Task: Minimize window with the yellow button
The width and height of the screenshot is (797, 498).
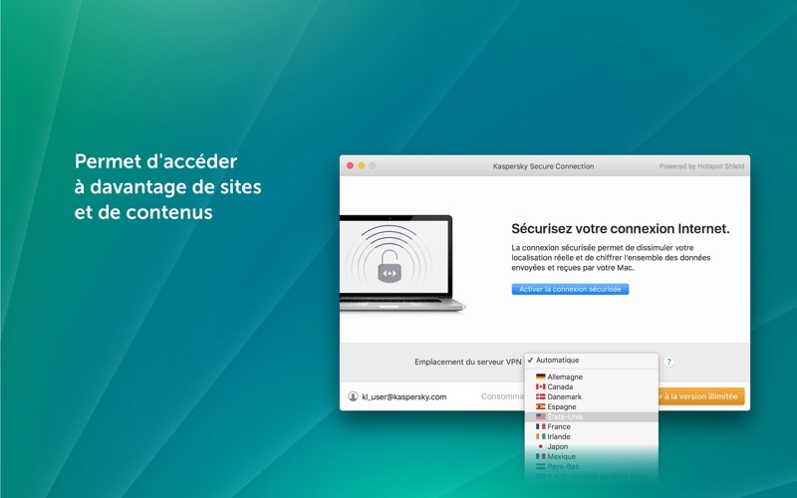Action: point(362,165)
